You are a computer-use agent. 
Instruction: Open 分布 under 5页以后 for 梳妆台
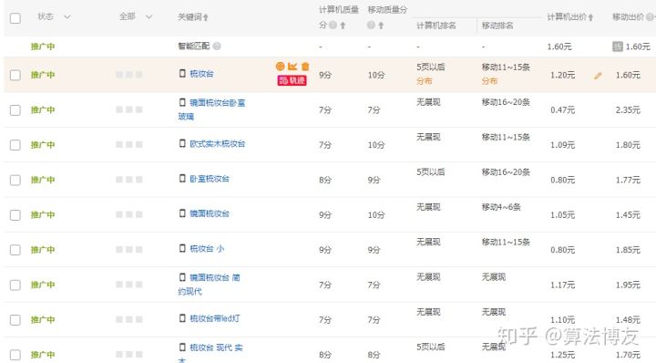(424, 81)
